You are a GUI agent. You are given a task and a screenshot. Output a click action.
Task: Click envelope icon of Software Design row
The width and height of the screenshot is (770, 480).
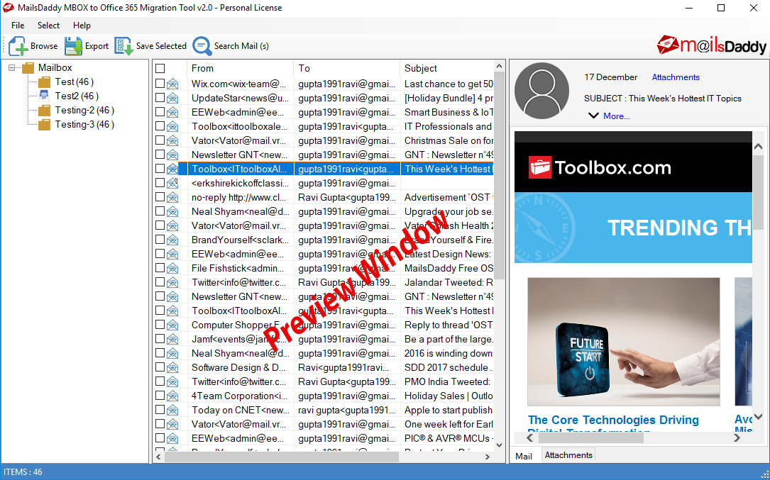click(x=172, y=367)
